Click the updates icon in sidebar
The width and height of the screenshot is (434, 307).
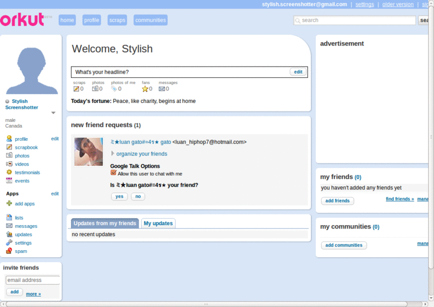tap(9, 234)
